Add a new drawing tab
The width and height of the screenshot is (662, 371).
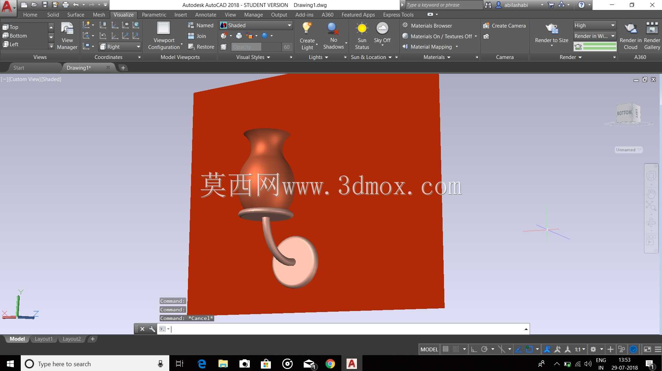(x=123, y=68)
